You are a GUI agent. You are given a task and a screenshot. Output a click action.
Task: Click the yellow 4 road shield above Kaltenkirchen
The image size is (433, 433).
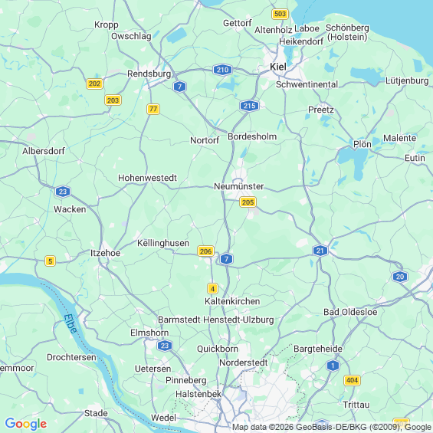212,289
